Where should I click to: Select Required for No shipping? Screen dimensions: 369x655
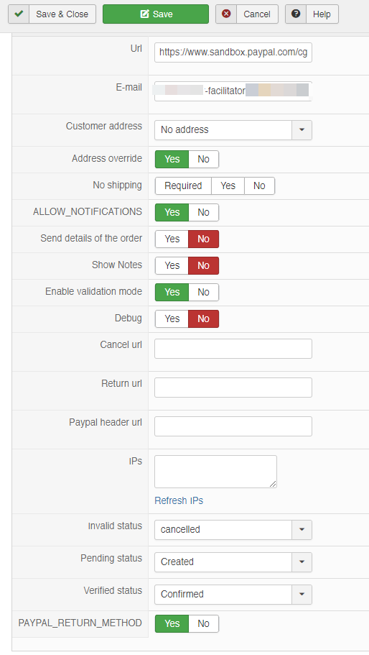coord(183,186)
